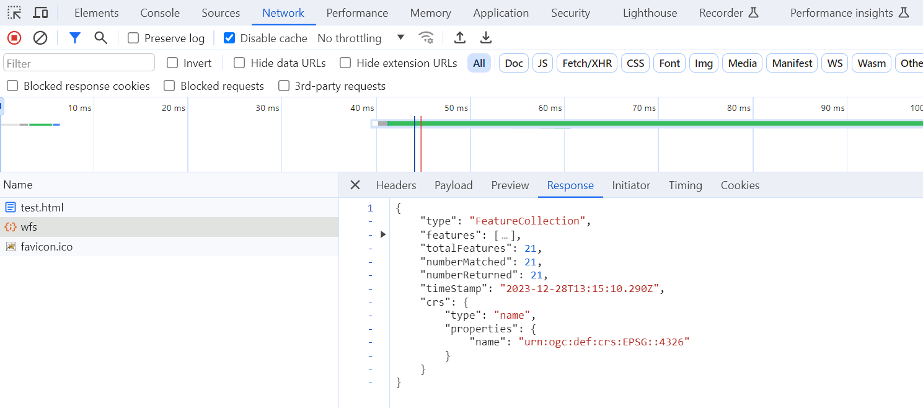This screenshot has height=408, width=923.
Task: Open the Lighthouse tab
Action: point(650,12)
